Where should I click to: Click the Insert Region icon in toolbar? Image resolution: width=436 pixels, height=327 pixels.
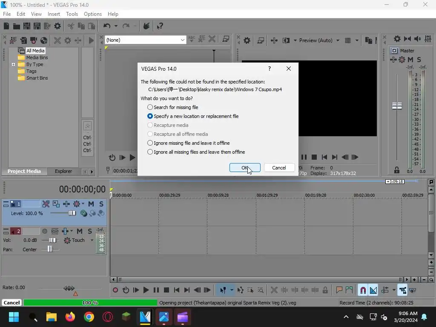(349, 290)
